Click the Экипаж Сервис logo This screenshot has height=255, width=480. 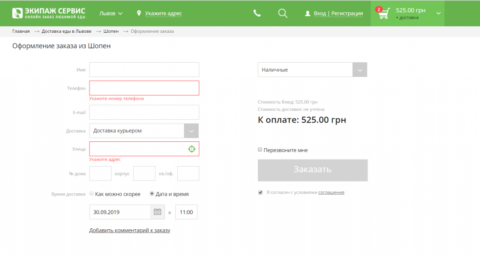[49, 13]
